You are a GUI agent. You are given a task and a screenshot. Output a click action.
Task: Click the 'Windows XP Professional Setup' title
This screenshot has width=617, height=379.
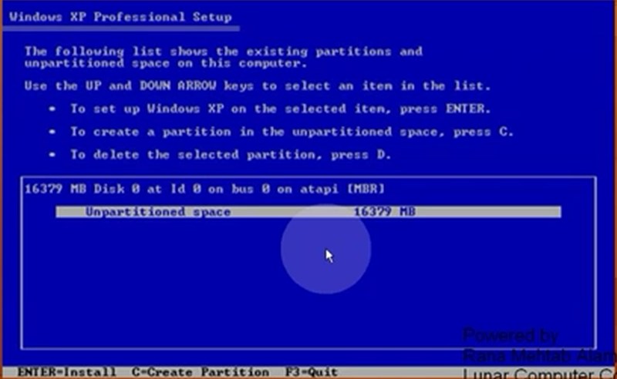[120, 17]
